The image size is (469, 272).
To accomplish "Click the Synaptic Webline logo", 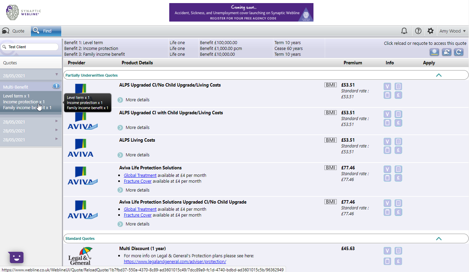I will (23, 13).
